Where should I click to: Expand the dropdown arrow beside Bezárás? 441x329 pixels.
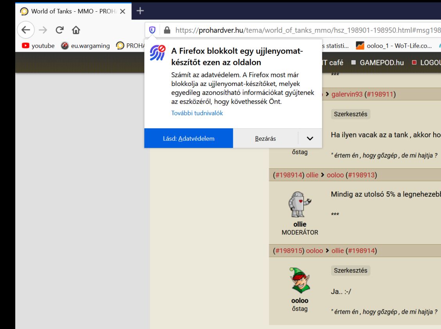(x=310, y=138)
